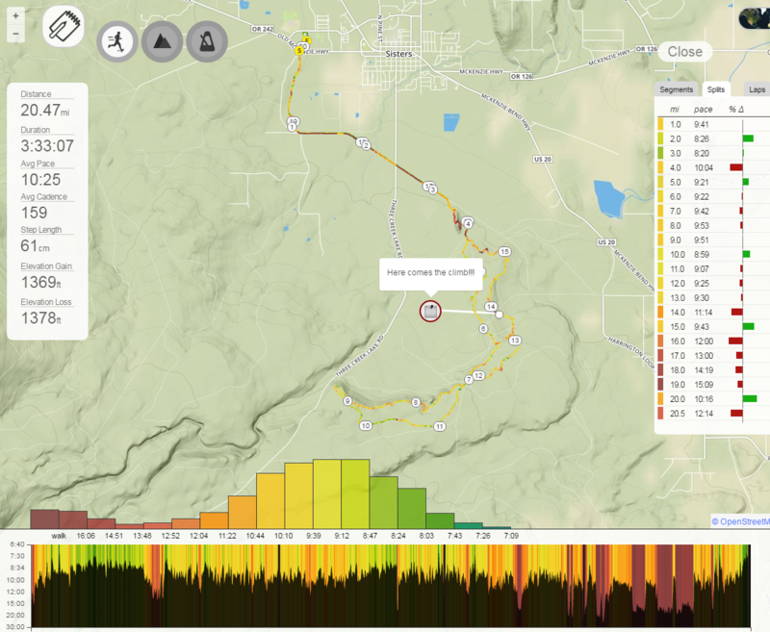Image resolution: width=770 pixels, height=632 pixels.
Task: Select the Splits tab
Action: (x=715, y=89)
